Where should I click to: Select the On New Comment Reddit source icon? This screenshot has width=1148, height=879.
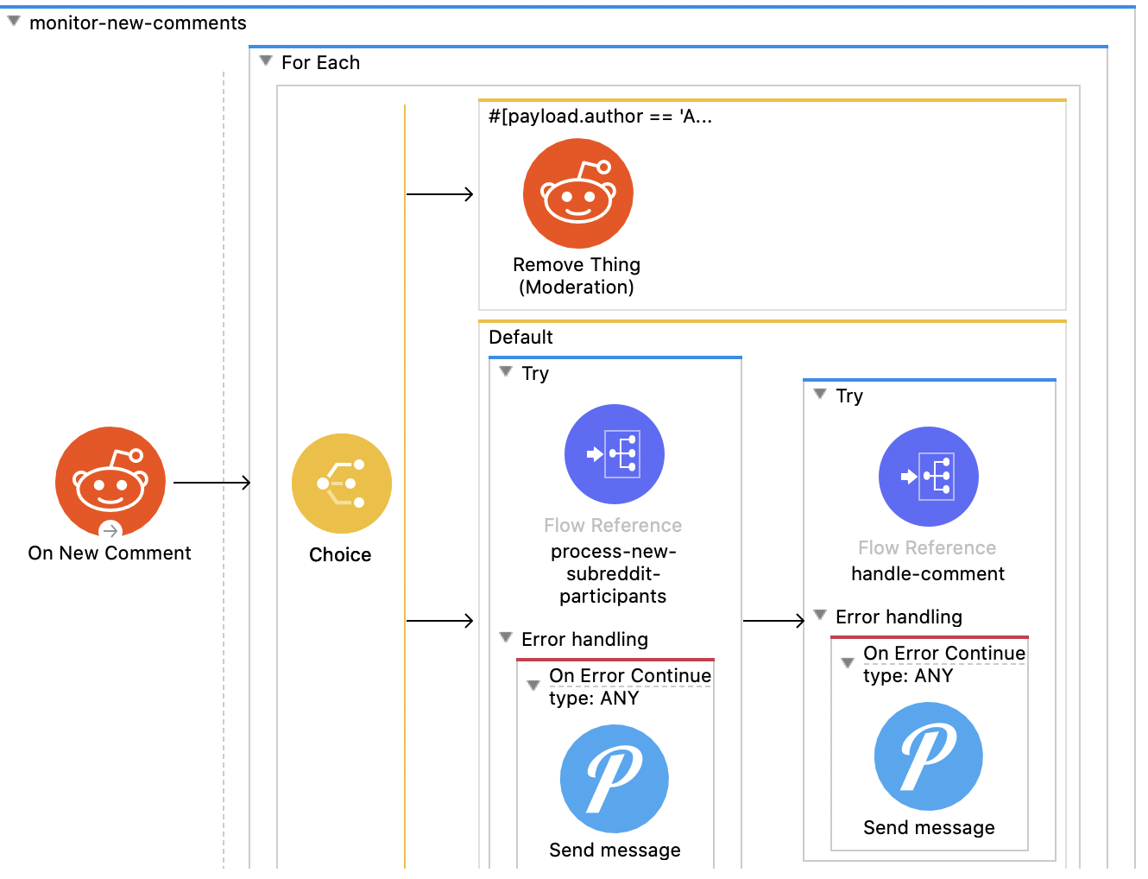110,482
